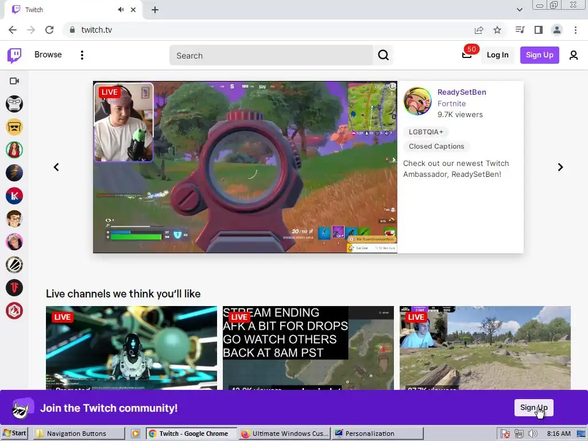Viewport: 588px width, 441px height.
Task: Switch to Ultimate Windows Customizer taskbar item
Action: [x=284, y=433]
